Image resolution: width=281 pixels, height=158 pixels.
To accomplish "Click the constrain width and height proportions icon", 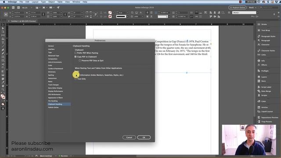I will tap(43, 14).
